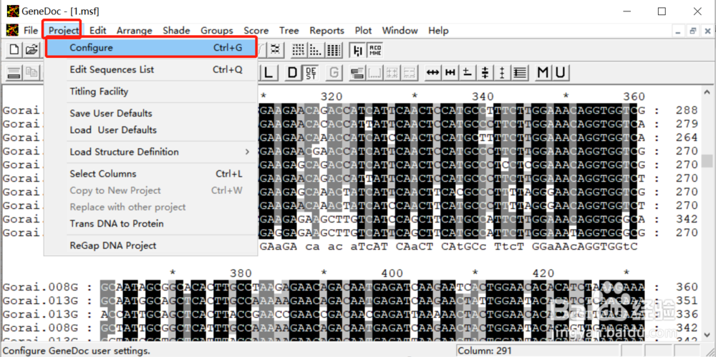716x357 pixels.
Task: Click the vertical expand arrows icon
Action: tap(502, 72)
